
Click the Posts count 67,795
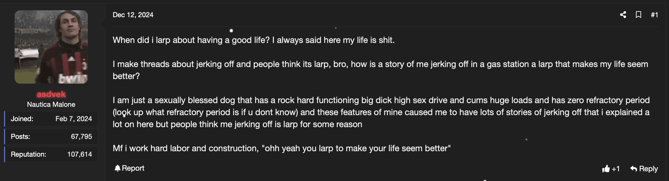[x=81, y=137]
